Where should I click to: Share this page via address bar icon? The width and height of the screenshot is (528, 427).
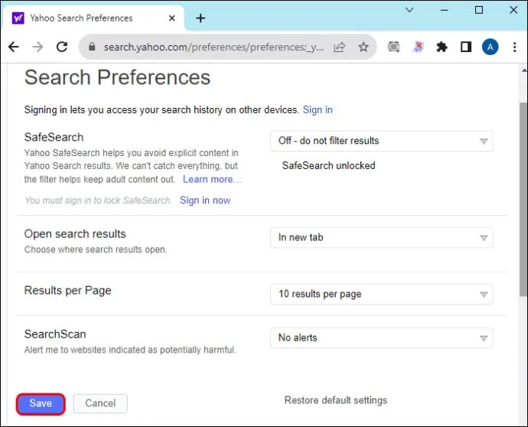[x=339, y=47]
